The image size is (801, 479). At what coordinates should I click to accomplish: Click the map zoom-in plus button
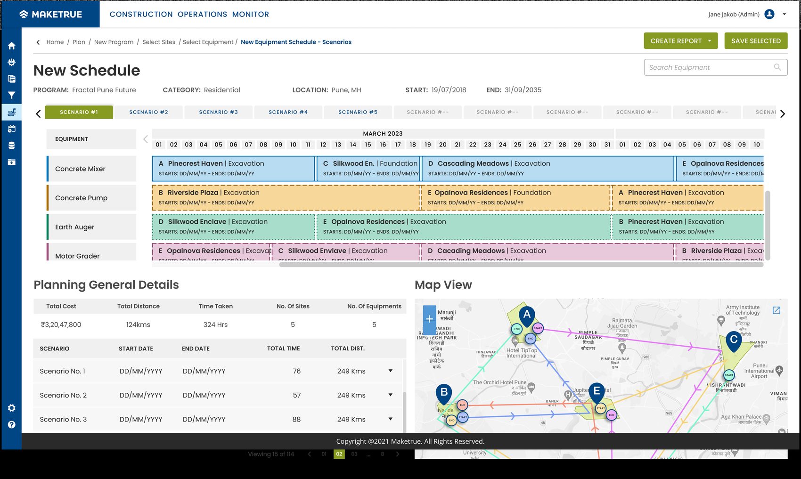click(x=429, y=319)
